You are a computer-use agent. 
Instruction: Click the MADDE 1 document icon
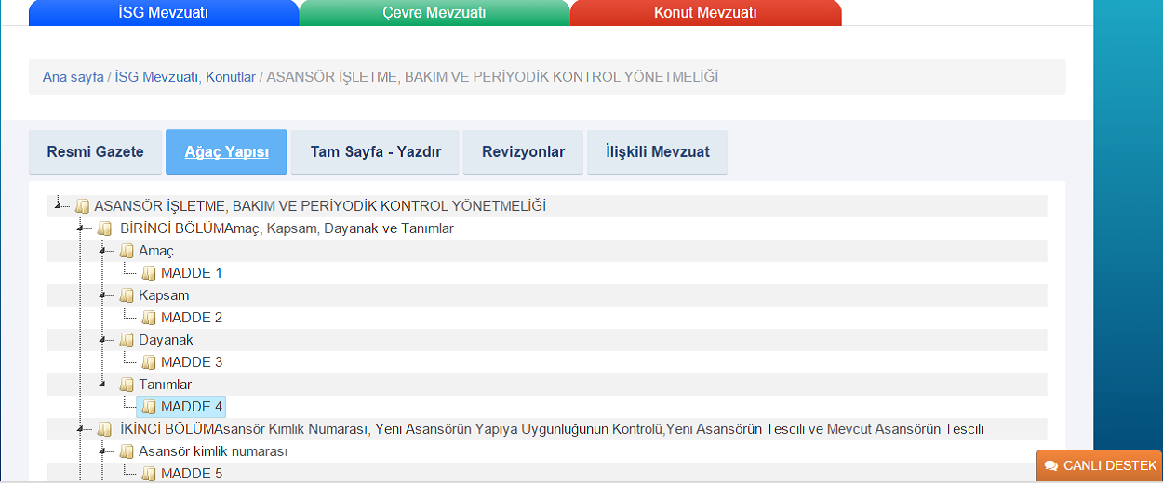150,273
